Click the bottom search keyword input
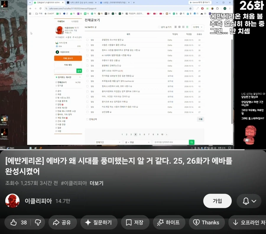This screenshot has width=266, height=234. click(x=171, y=142)
